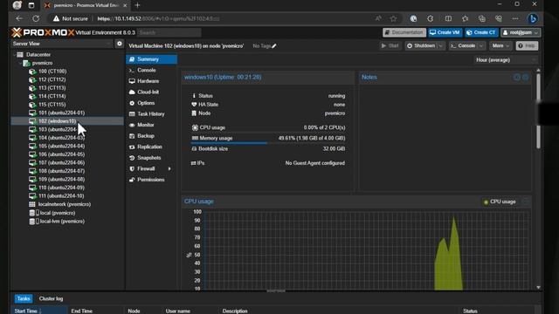Open the Console menu item
This screenshot has height=314, width=559.
point(151,70)
